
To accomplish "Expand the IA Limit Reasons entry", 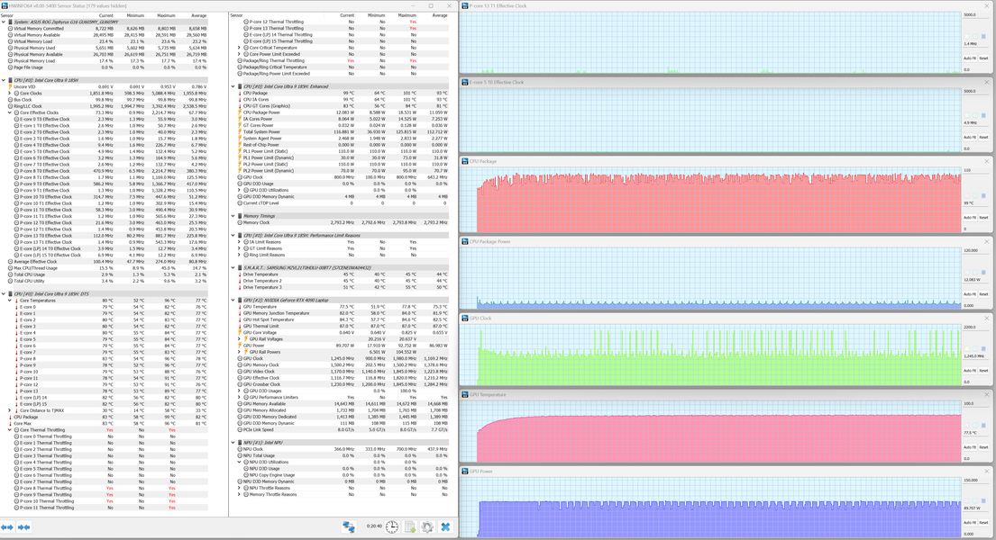I will click(x=240, y=242).
